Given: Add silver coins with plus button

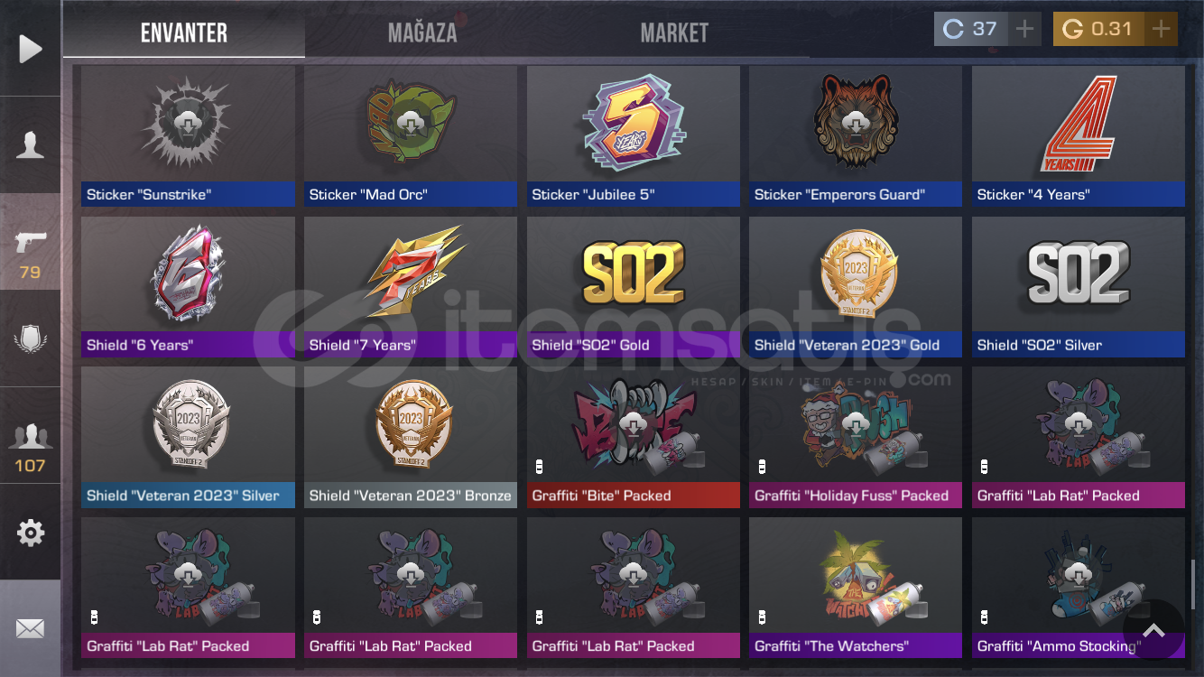Looking at the screenshot, I should click(x=1024, y=30).
